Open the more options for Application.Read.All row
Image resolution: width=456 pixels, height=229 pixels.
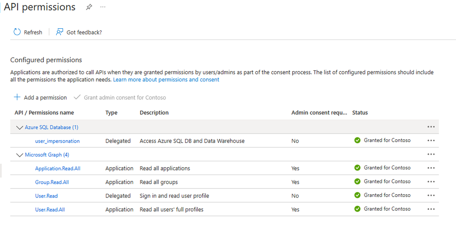click(x=431, y=168)
